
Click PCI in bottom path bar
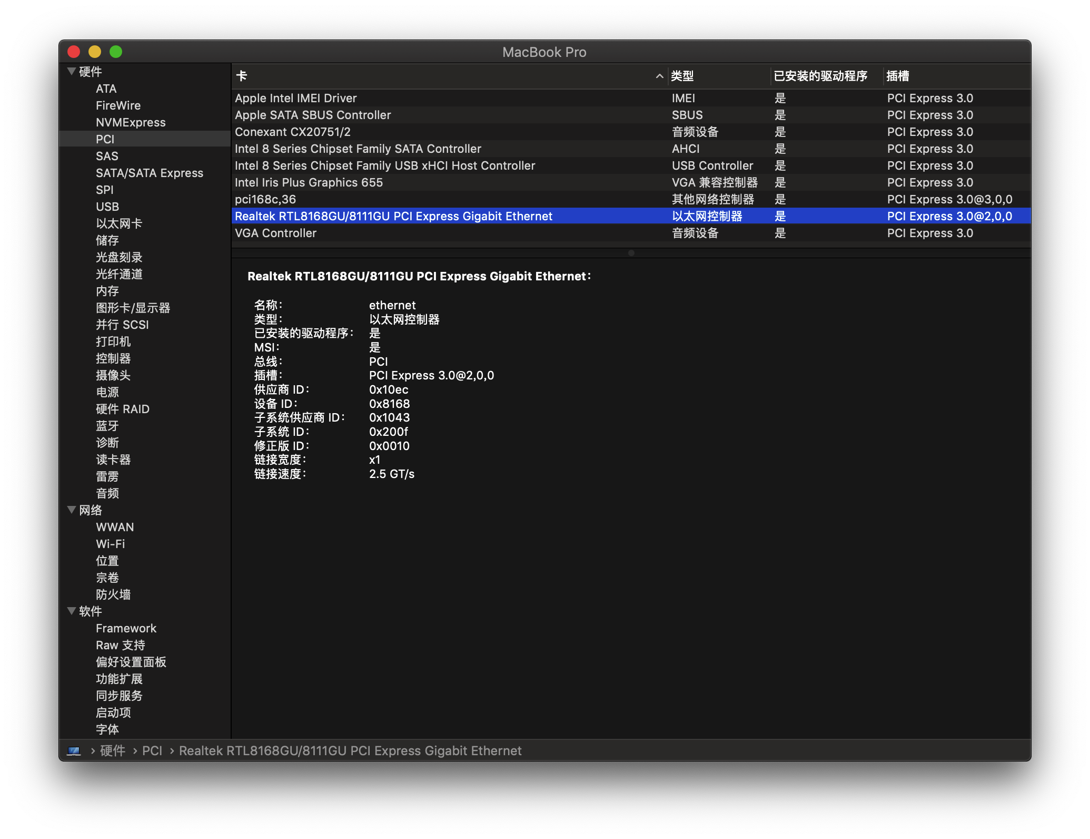click(152, 751)
